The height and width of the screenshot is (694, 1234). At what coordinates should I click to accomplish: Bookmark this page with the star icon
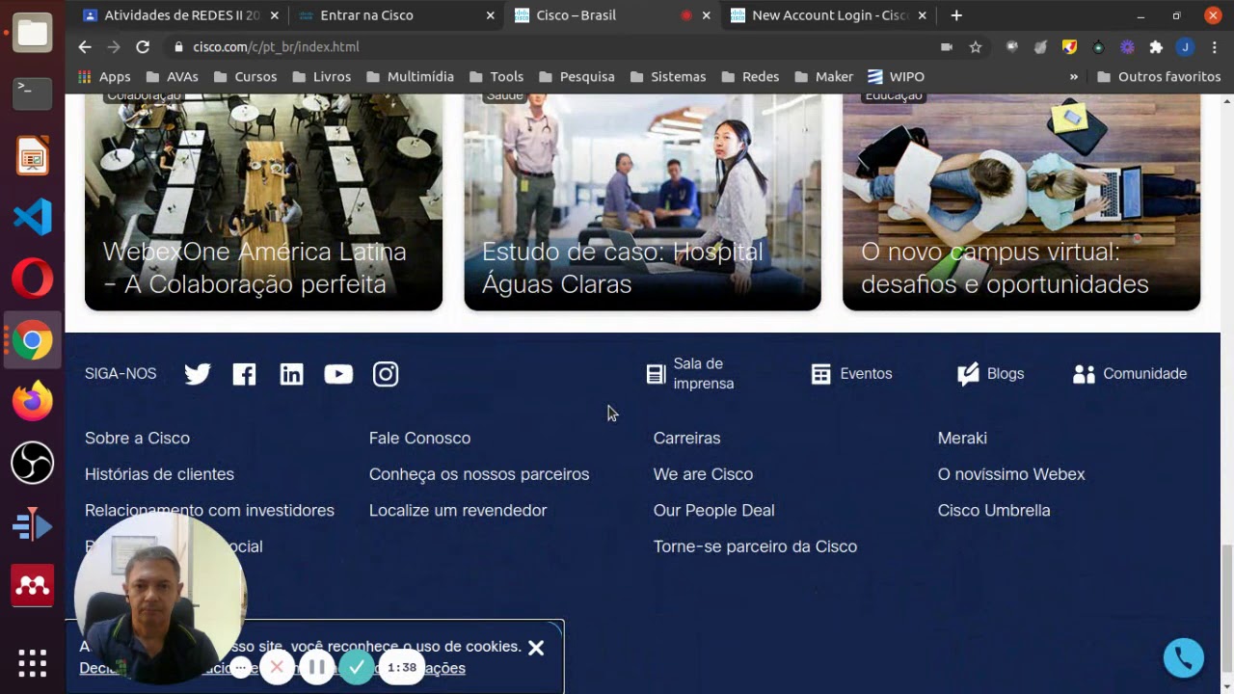point(976,46)
